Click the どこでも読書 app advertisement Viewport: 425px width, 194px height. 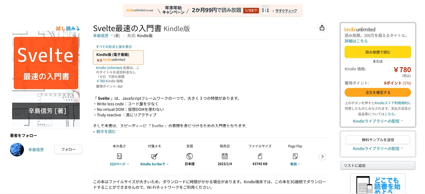[x=378, y=183]
